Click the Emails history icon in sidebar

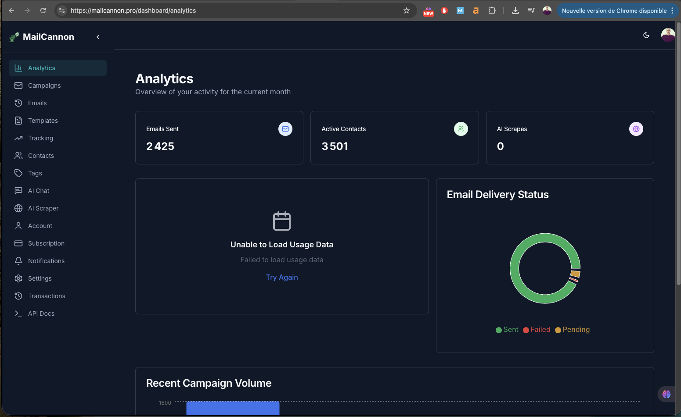click(18, 103)
